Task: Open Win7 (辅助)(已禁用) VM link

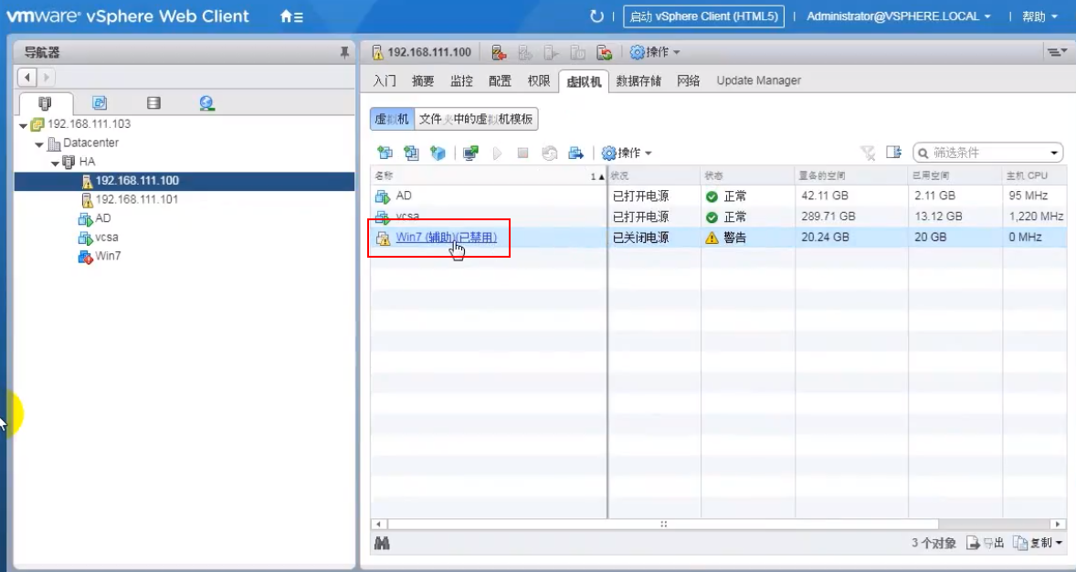Action: tap(447, 238)
